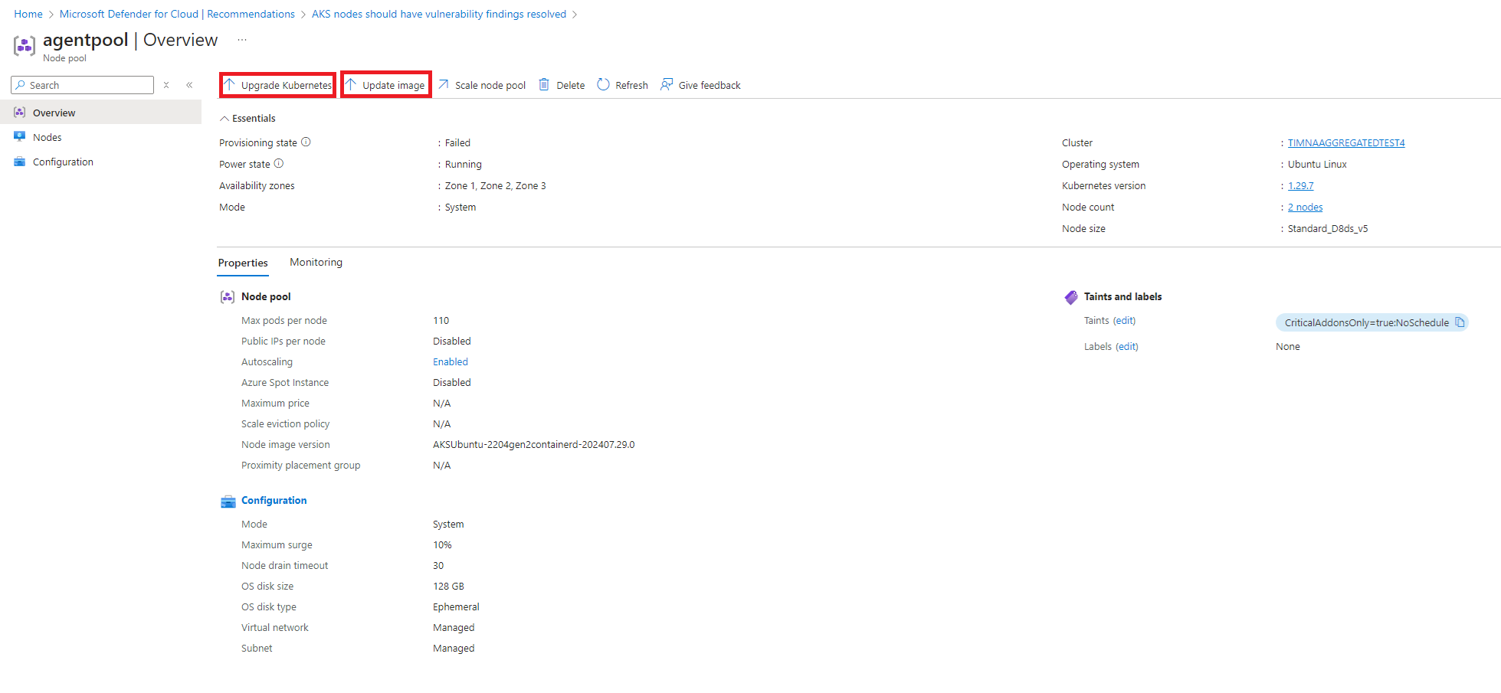
Task: Open the TIMNAAGGREGATEDTEST4 cluster link
Action: click(x=1346, y=143)
